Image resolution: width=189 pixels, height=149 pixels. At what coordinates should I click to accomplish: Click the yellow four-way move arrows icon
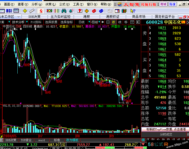tap(25, 11)
